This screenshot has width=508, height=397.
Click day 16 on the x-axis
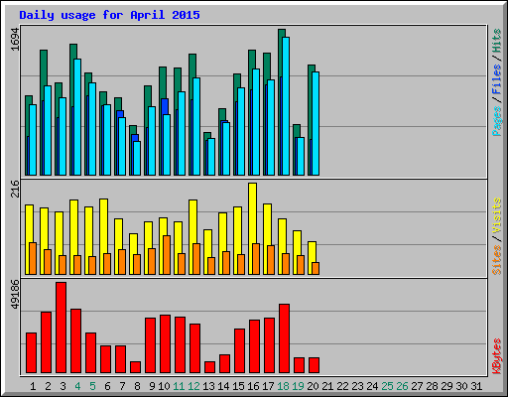253,386
